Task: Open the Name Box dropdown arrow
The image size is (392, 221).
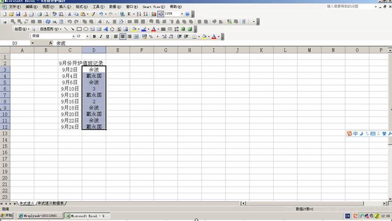Action: click(32, 43)
